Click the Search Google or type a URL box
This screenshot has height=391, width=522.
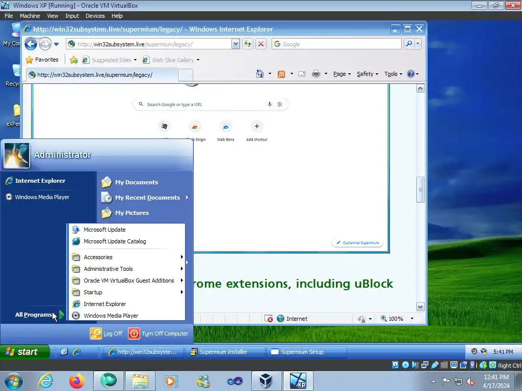pyautogui.click(x=211, y=104)
